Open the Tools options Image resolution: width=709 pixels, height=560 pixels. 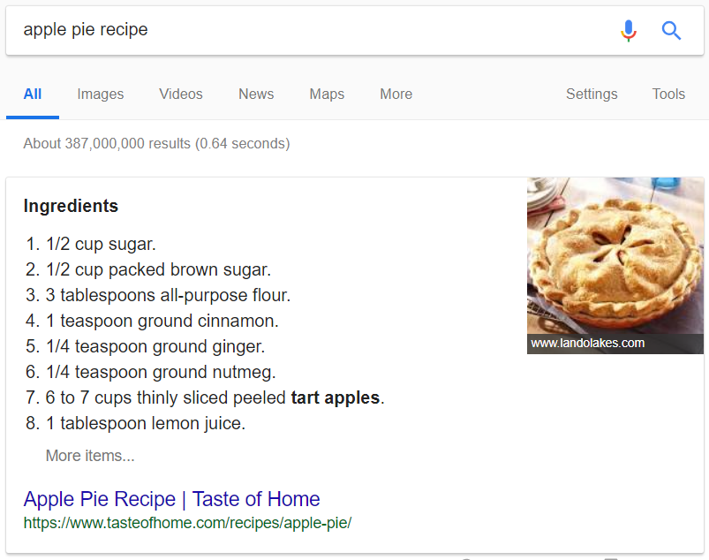pyautogui.click(x=668, y=94)
